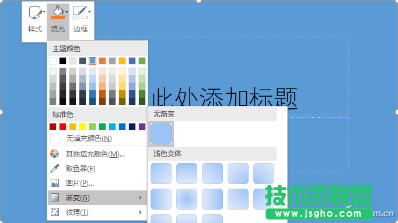
Task: Pick the black theme color swatch
Action: pyautogui.click(x=62, y=61)
